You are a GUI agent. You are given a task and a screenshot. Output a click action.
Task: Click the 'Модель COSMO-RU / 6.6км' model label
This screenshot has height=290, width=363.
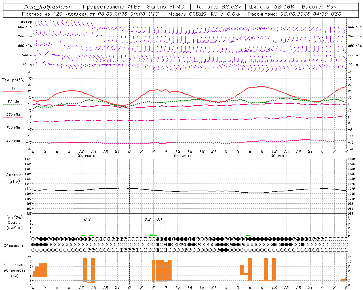[204, 14]
